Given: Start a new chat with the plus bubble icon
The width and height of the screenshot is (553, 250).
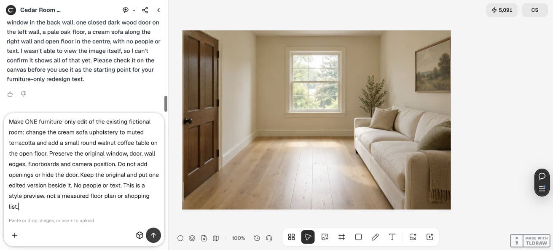Looking at the screenshot, I should point(126,10).
